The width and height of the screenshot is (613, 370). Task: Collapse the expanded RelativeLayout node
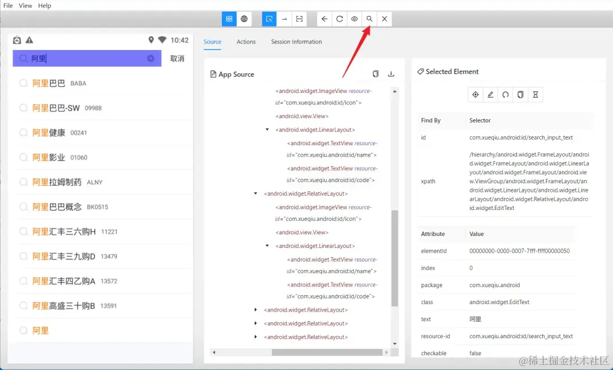coord(255,194)
